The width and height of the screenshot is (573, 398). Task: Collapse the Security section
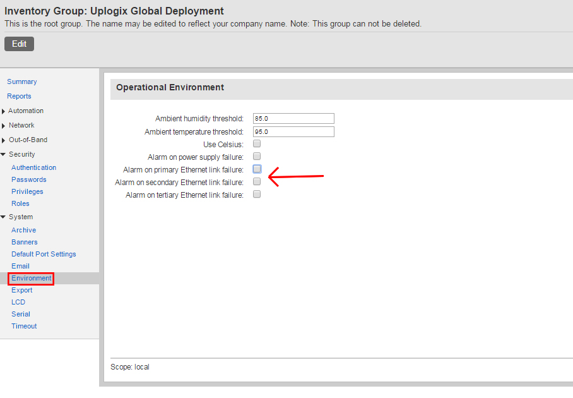click(4, 154)
